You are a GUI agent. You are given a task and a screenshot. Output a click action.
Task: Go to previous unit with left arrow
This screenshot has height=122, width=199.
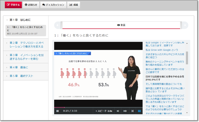click(58, 25)
